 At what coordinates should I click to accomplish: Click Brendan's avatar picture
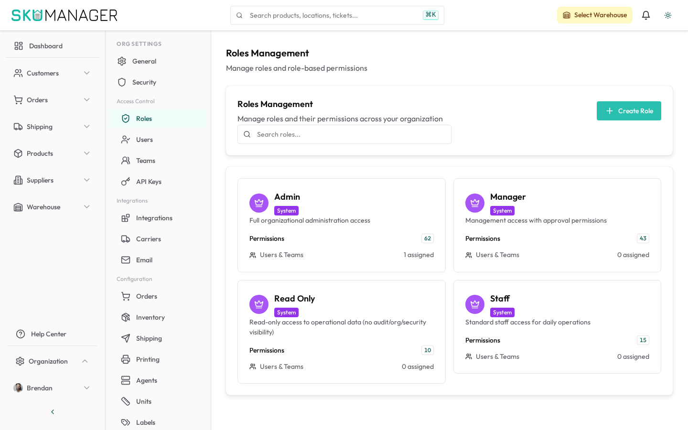(18, 388)
